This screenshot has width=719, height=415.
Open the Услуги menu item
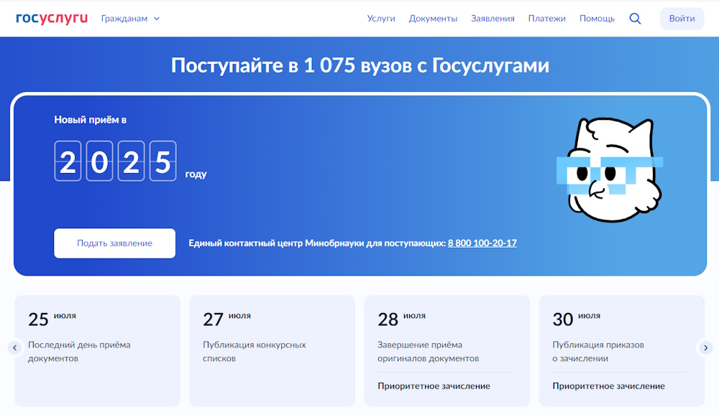tap(381, 19)
